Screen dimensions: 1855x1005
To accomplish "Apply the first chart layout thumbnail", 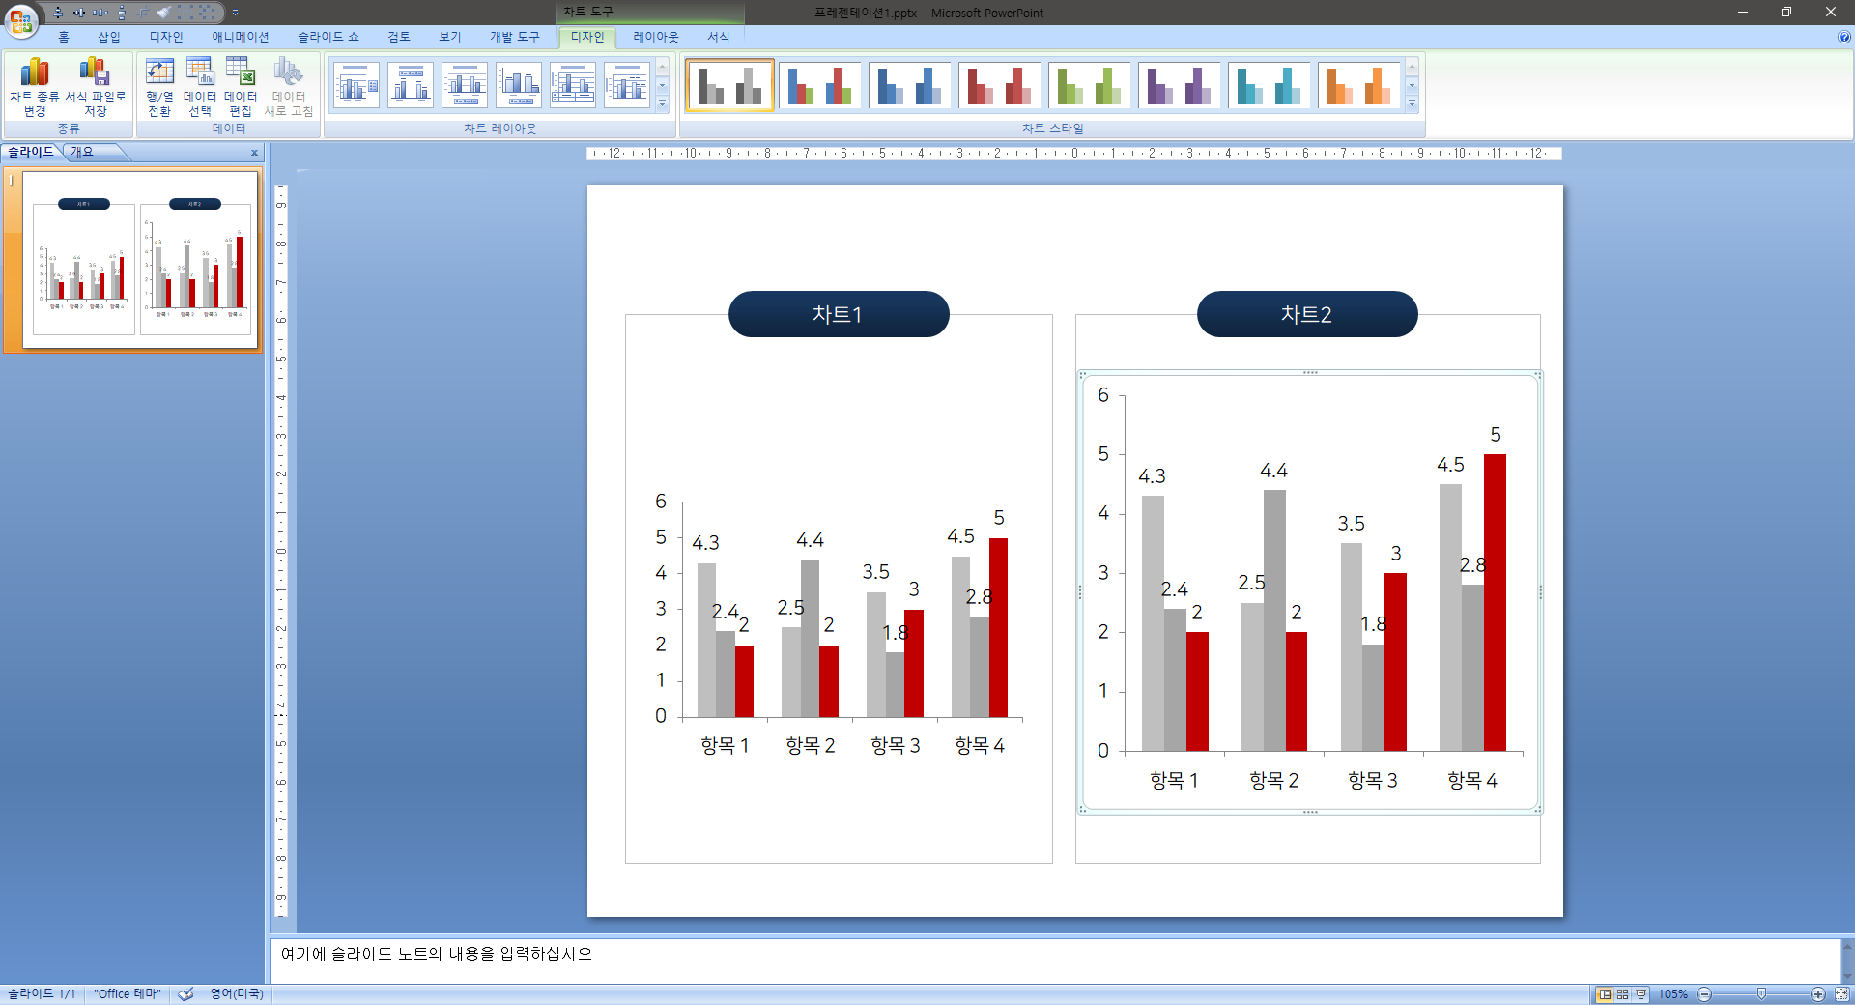I will 357,85.
